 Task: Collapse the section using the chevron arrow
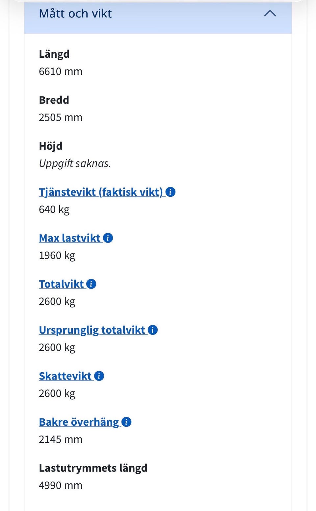coord(270,14)
